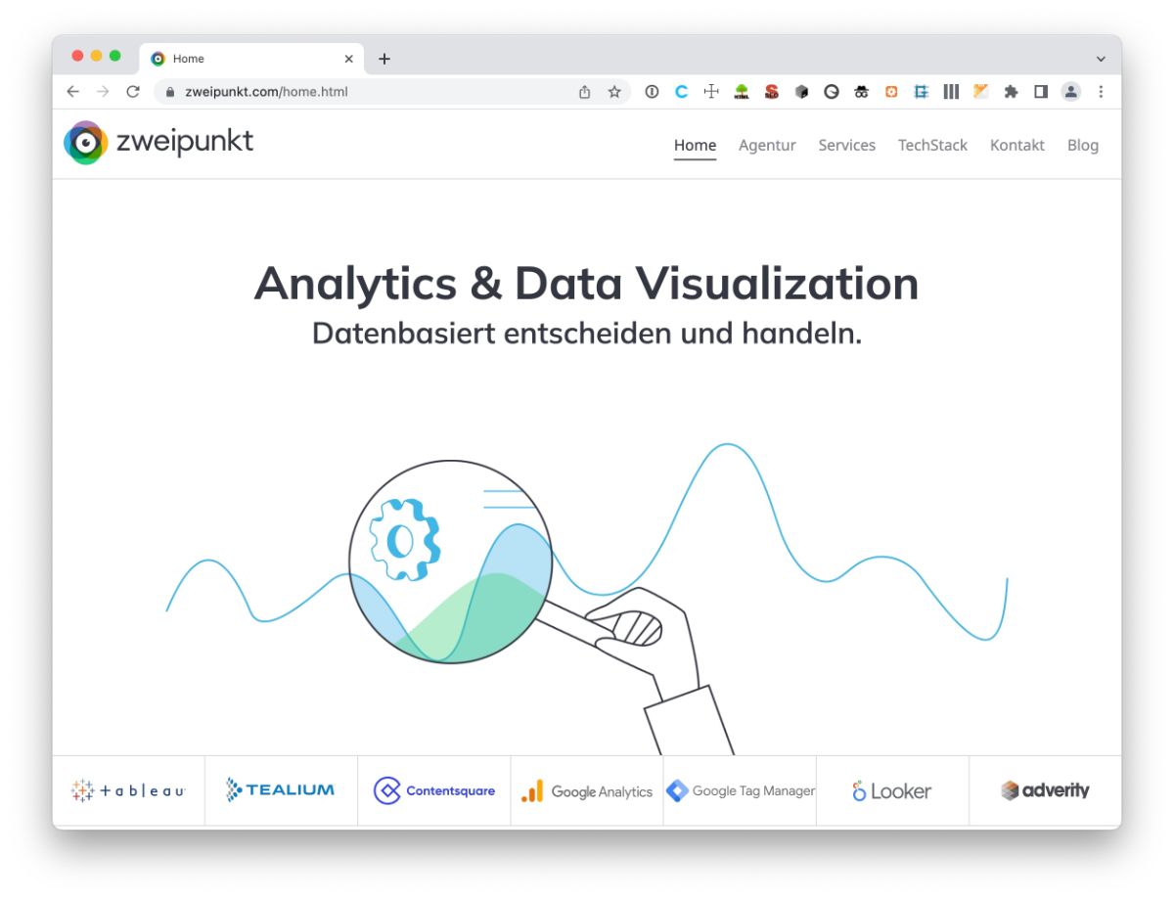Viewport: 1174px width, 899px height.
Task: Click the site security padlock icon
Action: coord(170,91)
